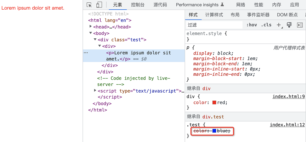The height and width of the screenshot is (142, 306).
Task: Activate the inspect element picker icon
Action: (89, 5)
